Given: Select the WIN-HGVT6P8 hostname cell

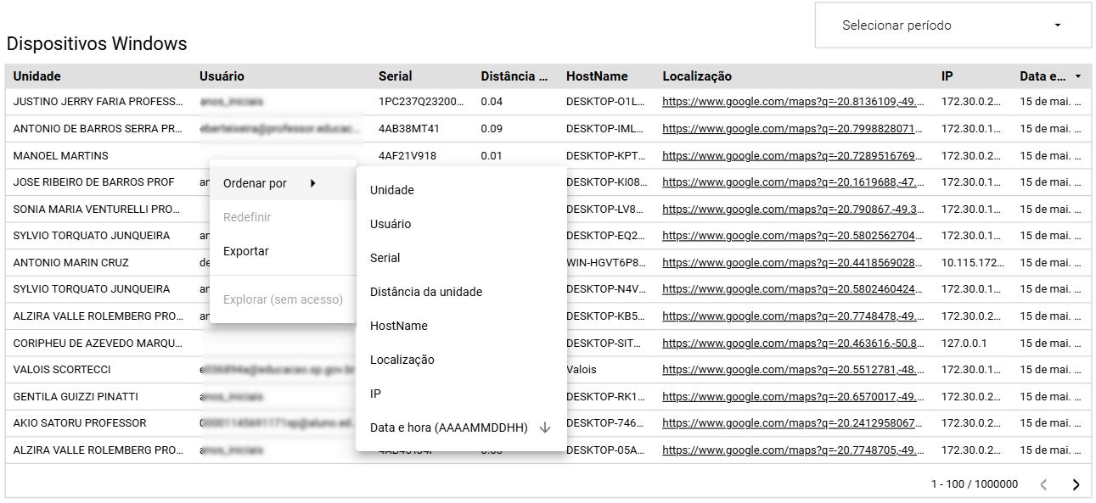Looking at the screenshot, I should coord(606,263).
